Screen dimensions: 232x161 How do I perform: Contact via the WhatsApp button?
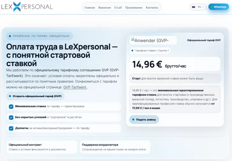click(219, 7)
